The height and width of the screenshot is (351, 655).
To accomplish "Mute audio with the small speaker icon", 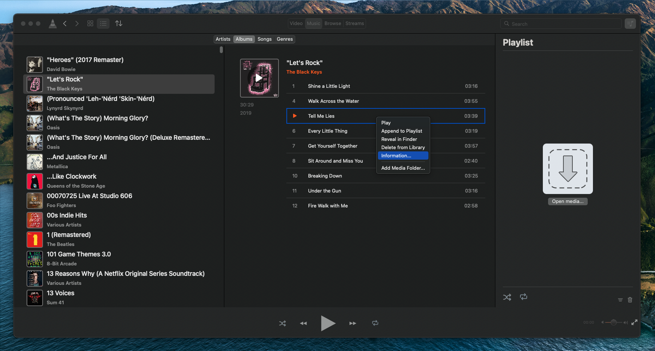I will [602, 322].
